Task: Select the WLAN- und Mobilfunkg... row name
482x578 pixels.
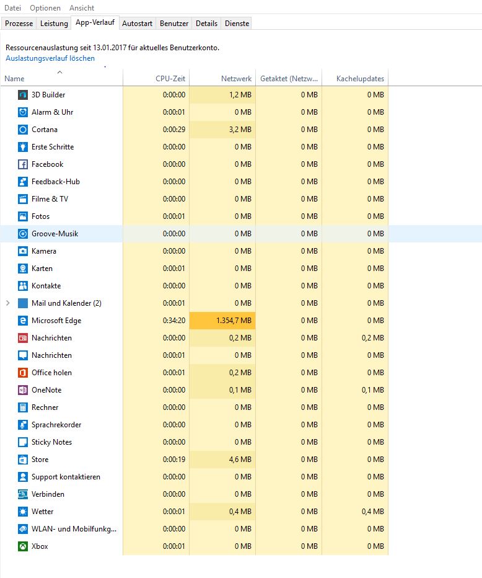Action: tap(74, 528)
